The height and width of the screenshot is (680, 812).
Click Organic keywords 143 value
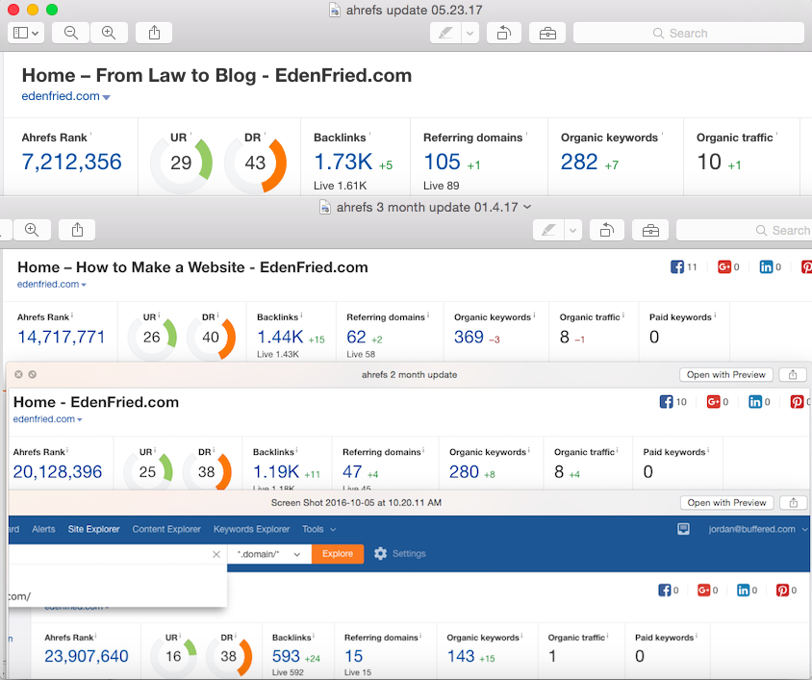point(461,656)
